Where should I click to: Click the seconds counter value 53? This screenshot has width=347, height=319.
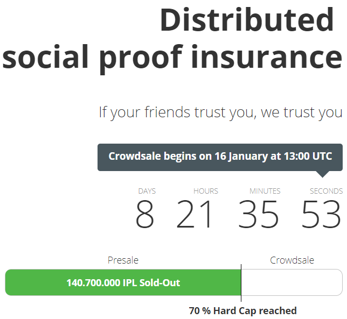[x=321, y=214]
